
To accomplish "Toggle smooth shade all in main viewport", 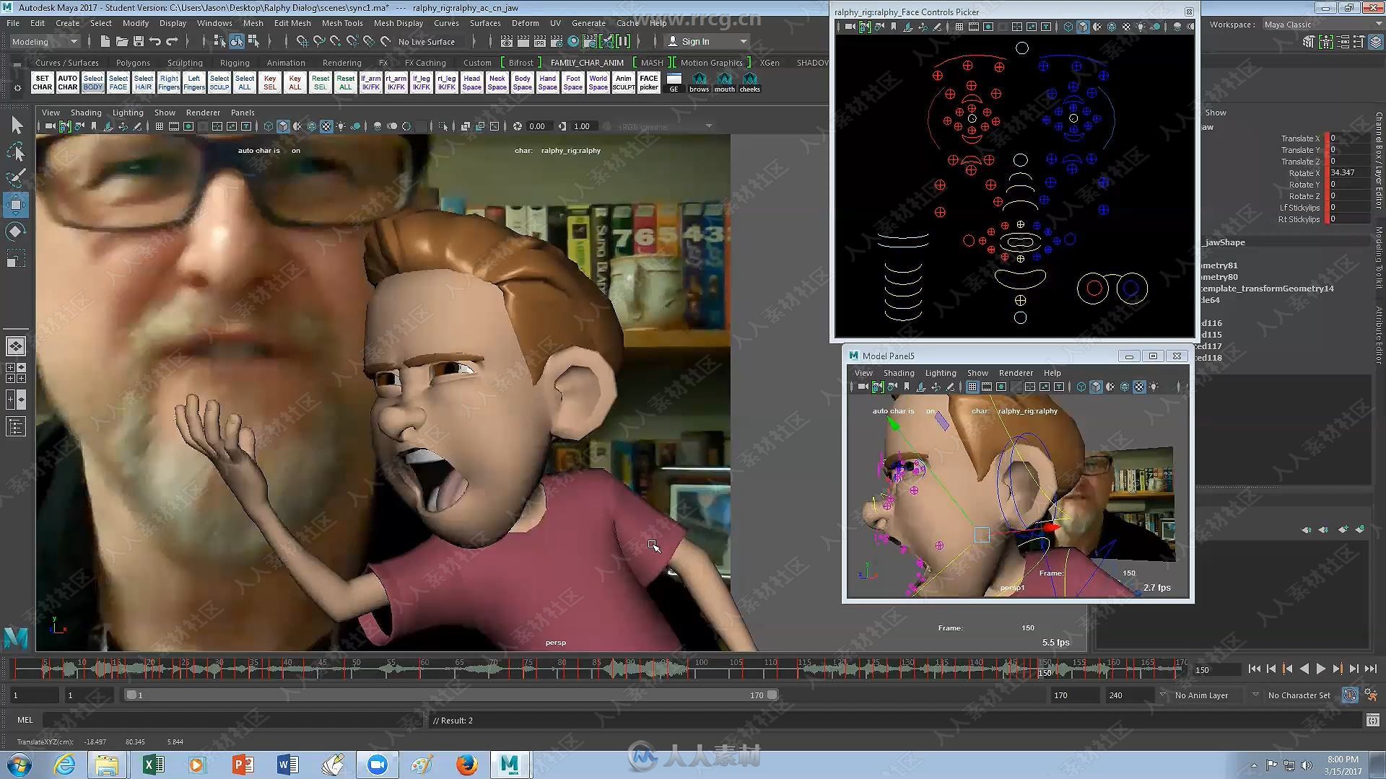I will 283,126.
